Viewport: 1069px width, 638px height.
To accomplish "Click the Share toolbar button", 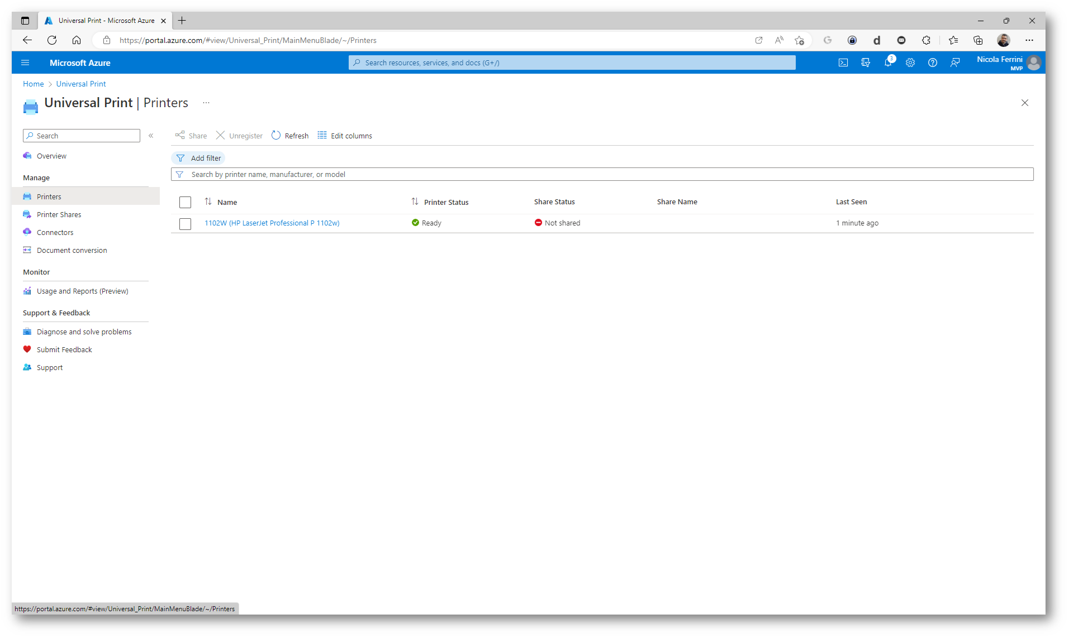I will tap(191, 136).
